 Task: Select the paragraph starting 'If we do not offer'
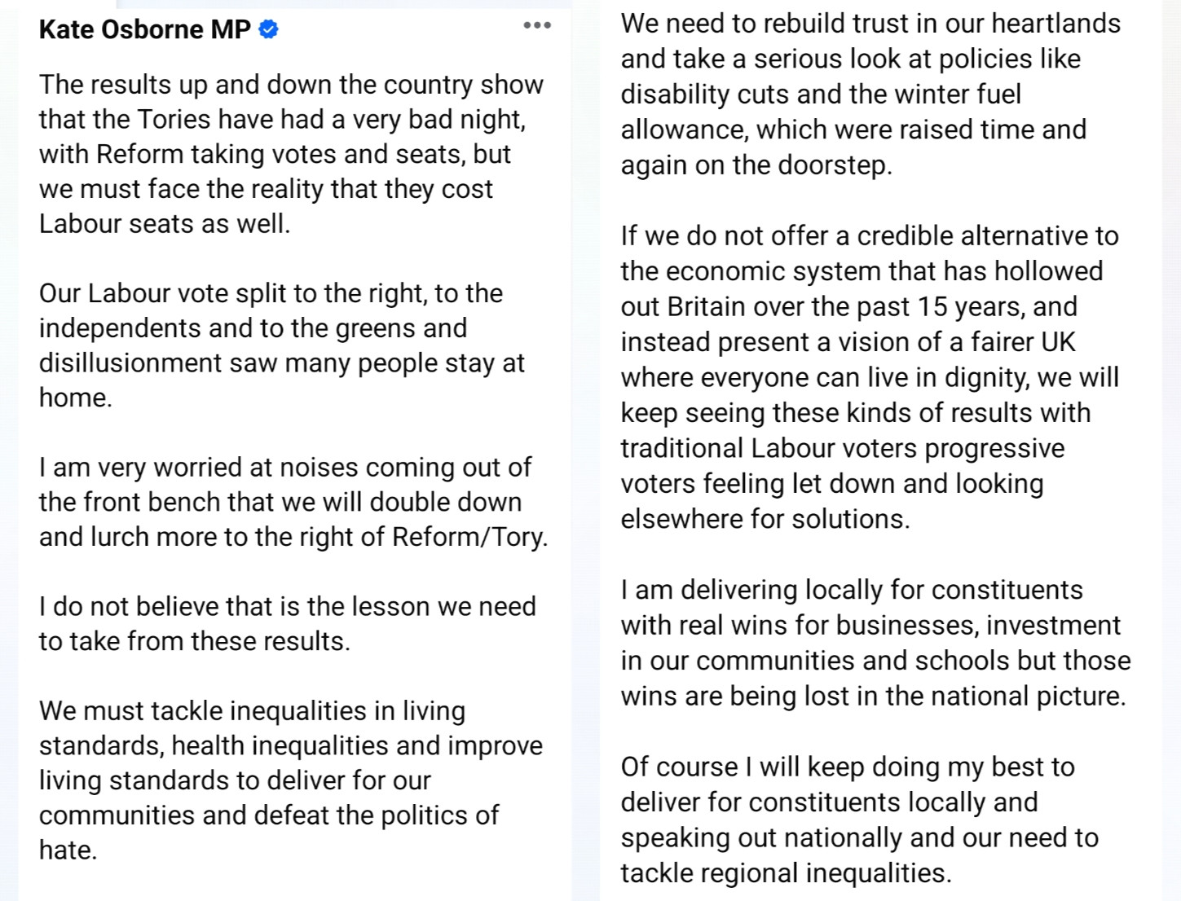(870, 377)
